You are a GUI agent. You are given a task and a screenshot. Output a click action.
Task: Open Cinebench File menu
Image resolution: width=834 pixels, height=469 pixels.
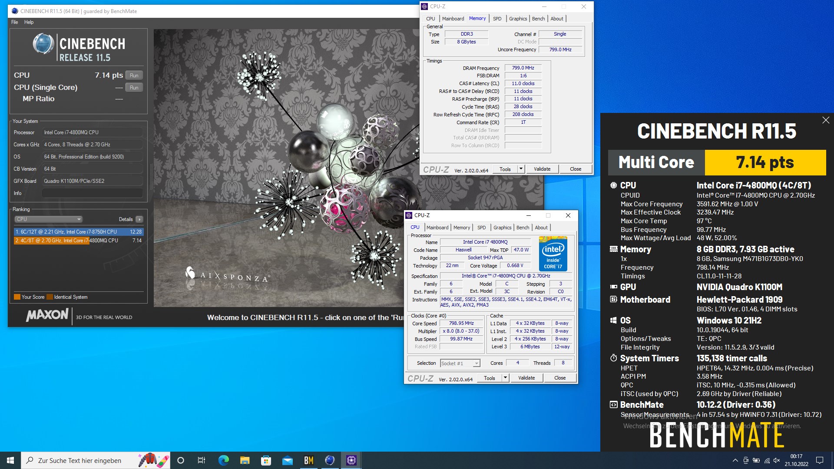15,22
